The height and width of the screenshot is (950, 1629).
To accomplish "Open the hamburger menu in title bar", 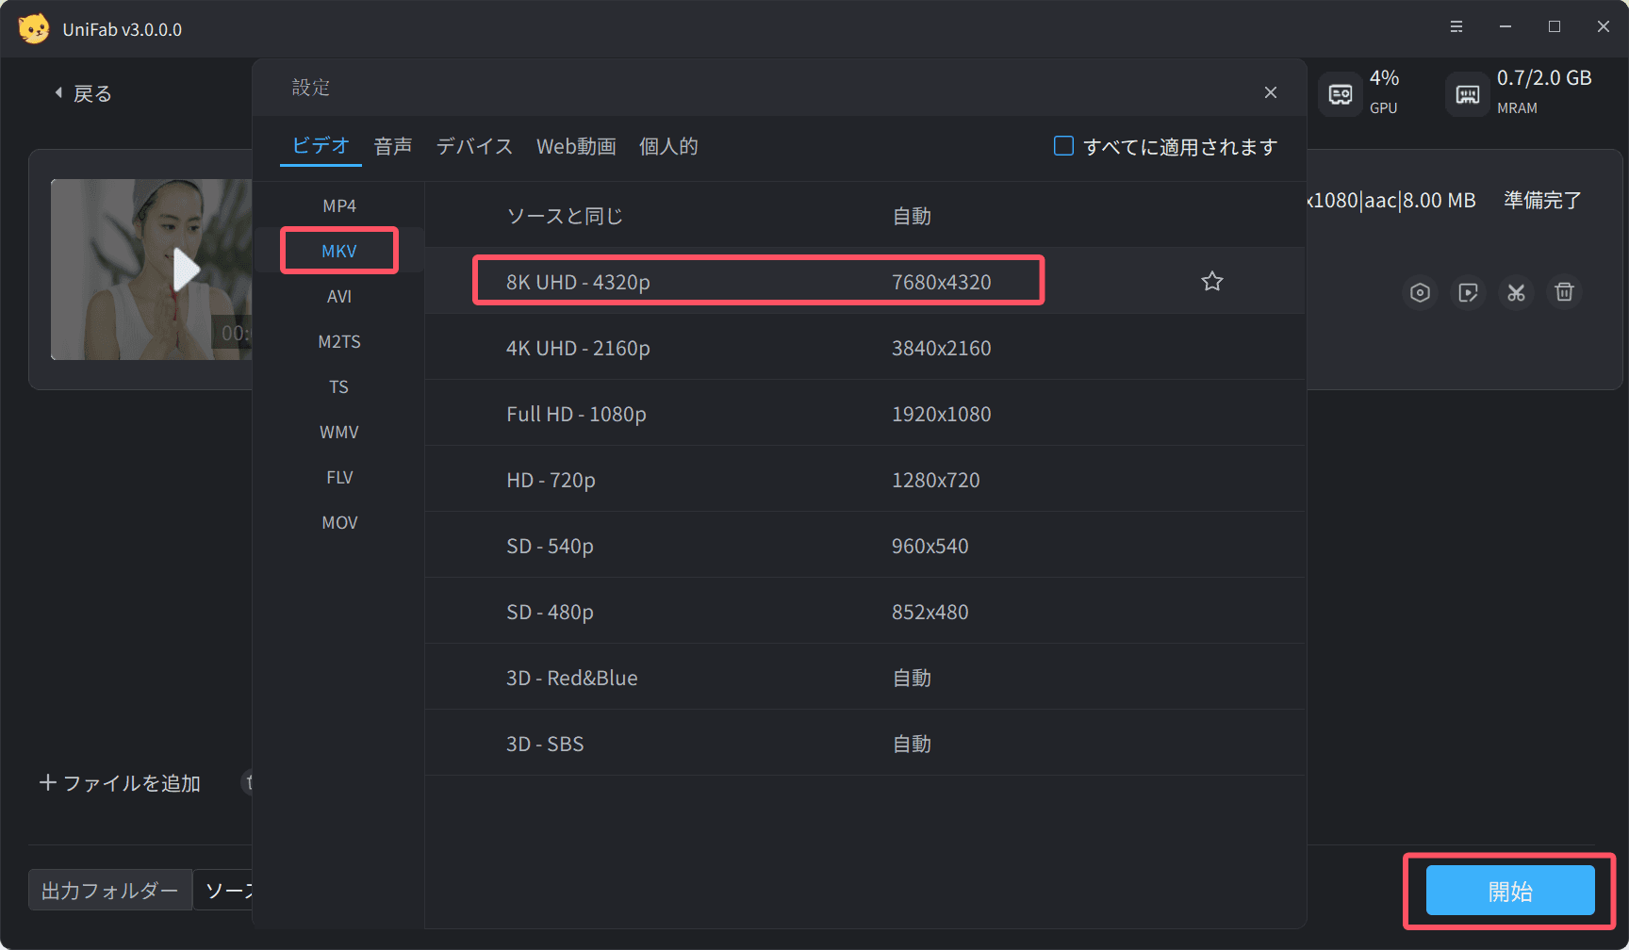I will click(1456, 27).
